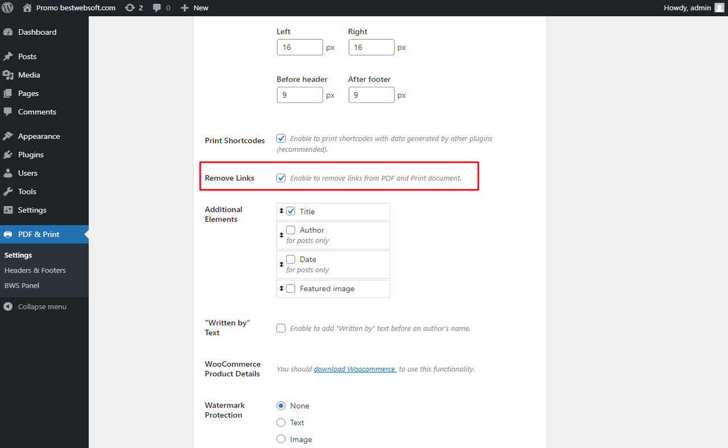This screenshot has width=728, height=448.
Task: Open the Headers & Footers submenu
Action: (x=35, y=270)
